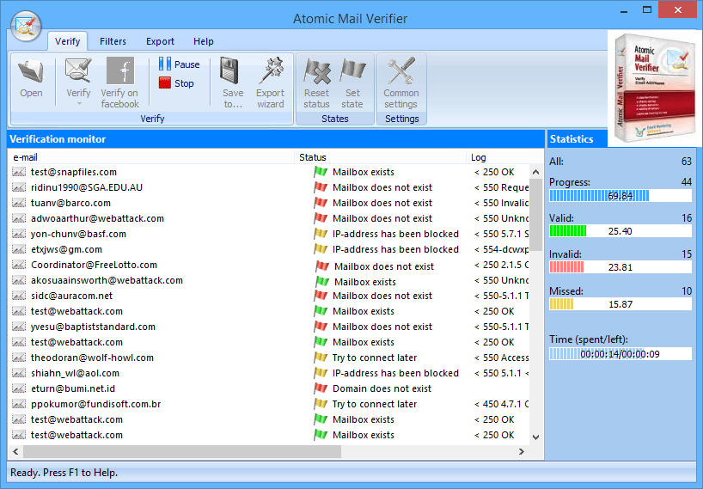Switch to the Verify tab
The width and height of the screenshot is (703, 489).
[x=67, y=41]
